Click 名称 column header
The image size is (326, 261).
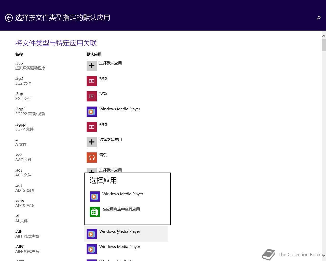(x=19, y=54)
